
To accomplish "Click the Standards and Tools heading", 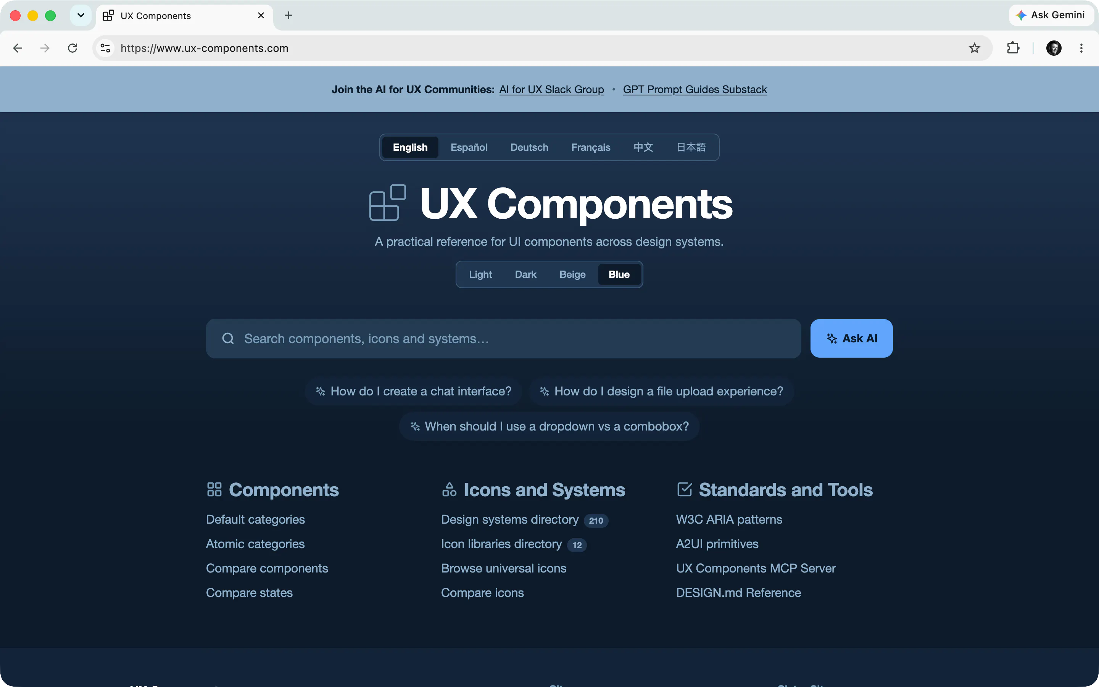I will [x=786, y=489].
